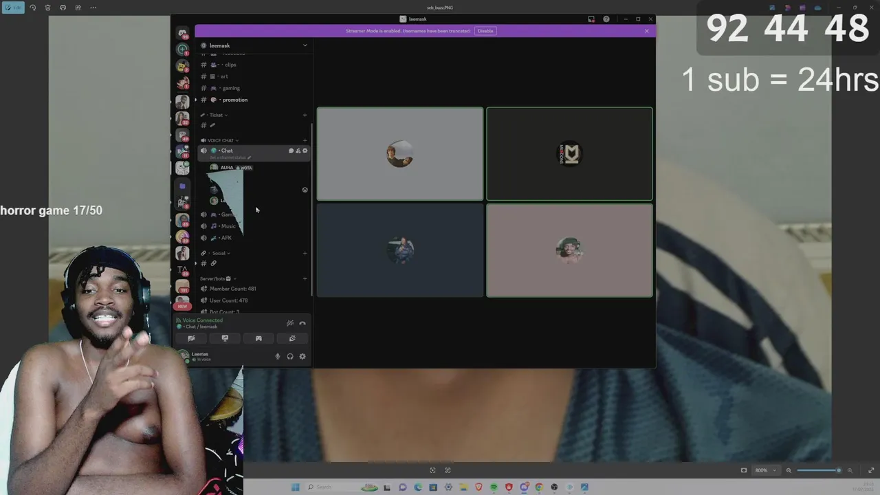Enter fullscreen in Photos viewer
The width and height of the screenshot is (880, 495).
coord(871,470)
